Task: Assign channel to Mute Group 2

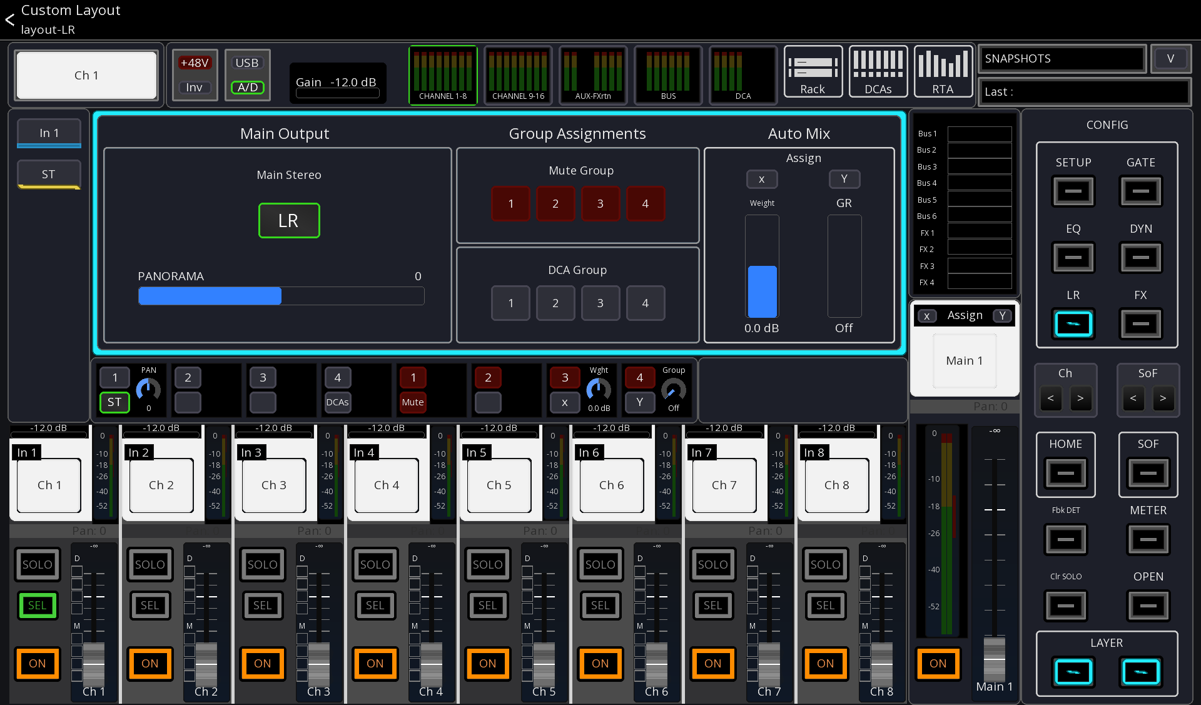Action: pos(555,204)
